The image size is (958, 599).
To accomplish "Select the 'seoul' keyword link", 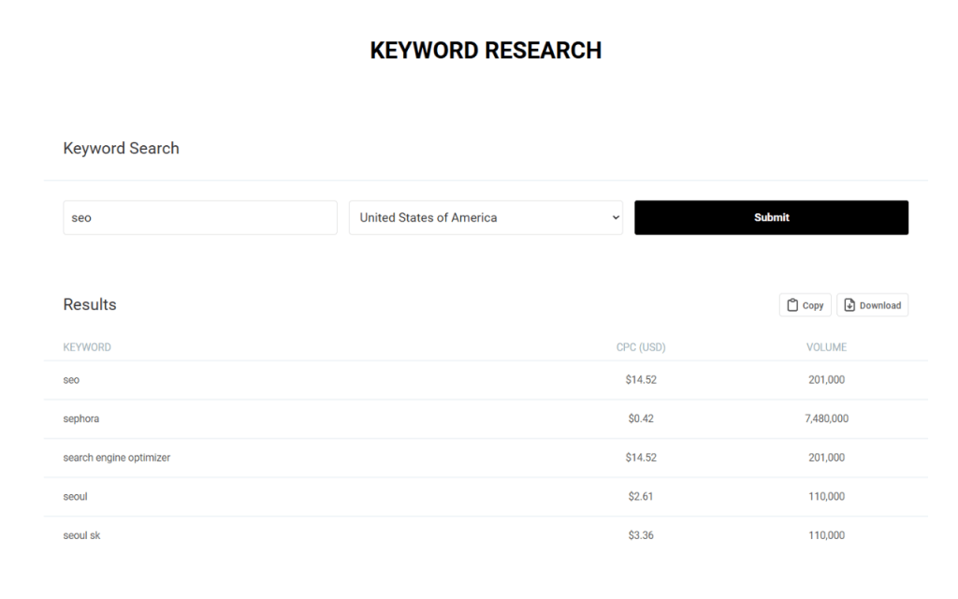I will click(75, 496).
